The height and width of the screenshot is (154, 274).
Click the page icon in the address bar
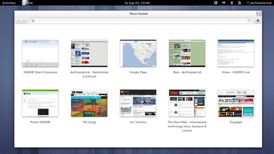coord(33,20)
